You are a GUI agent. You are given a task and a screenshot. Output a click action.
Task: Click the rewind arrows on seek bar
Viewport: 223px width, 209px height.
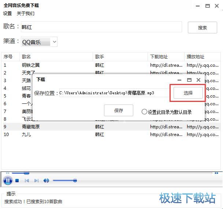(7, 173)
